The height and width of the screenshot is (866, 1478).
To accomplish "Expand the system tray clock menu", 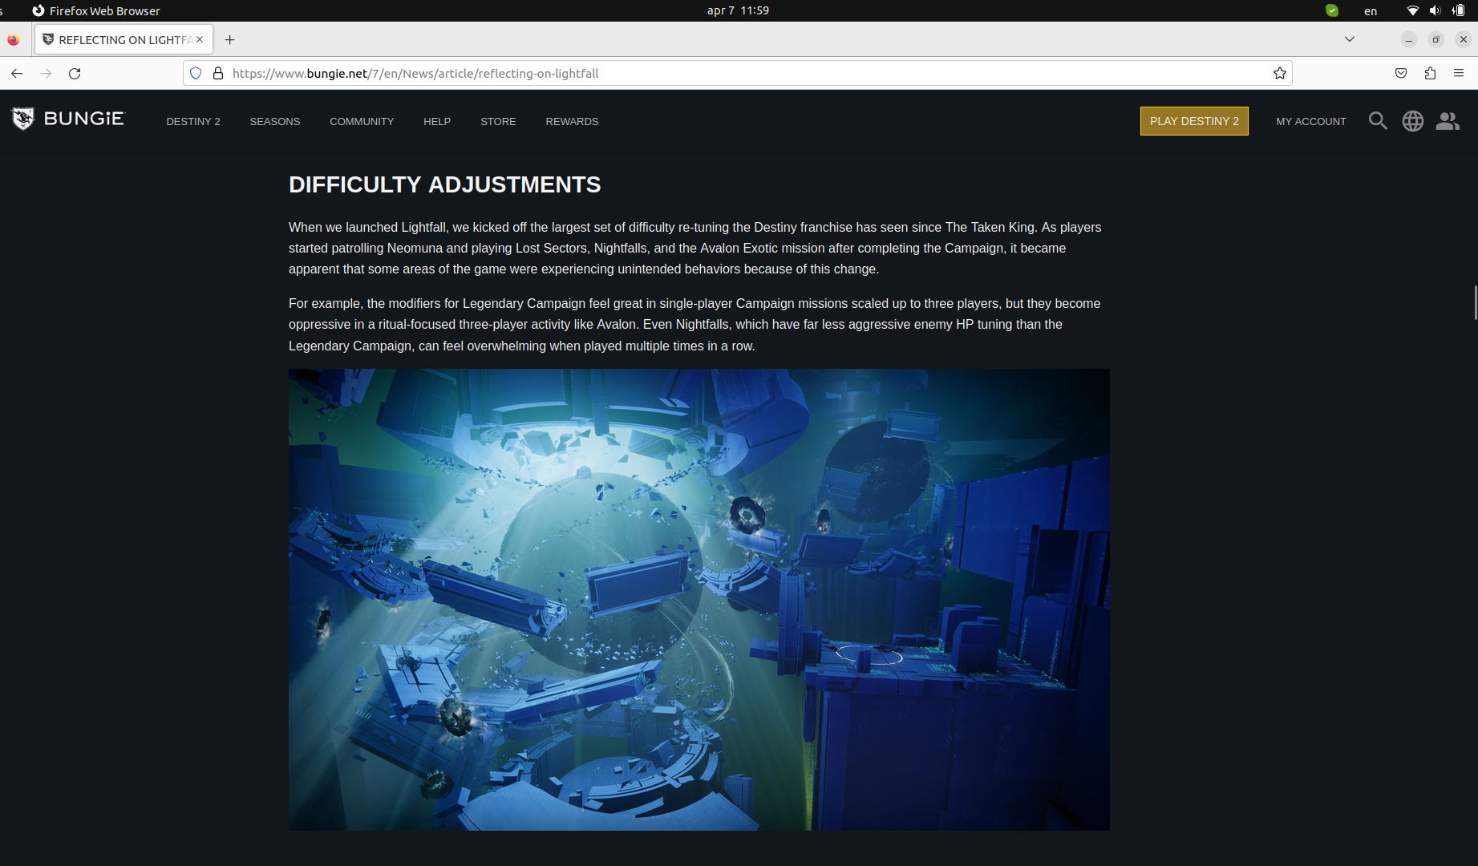I will (737, 10).
